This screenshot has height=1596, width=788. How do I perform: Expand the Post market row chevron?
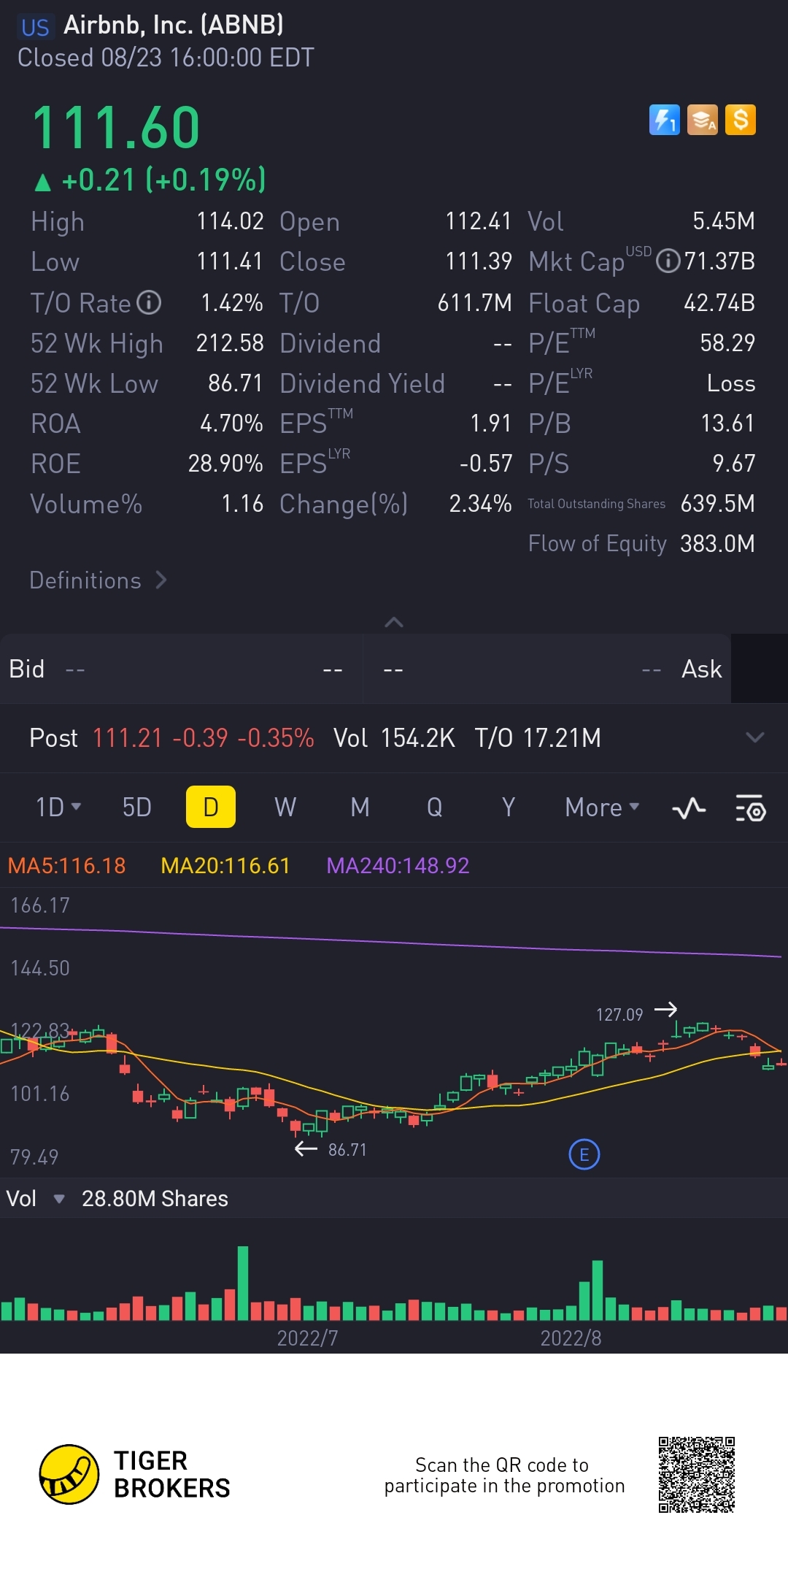(x=755, y=737)
